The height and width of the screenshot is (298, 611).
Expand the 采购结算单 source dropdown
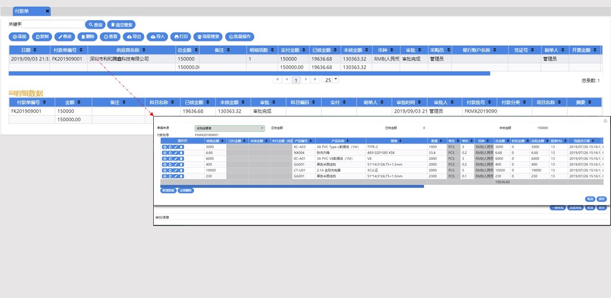[x=262, y=128]
